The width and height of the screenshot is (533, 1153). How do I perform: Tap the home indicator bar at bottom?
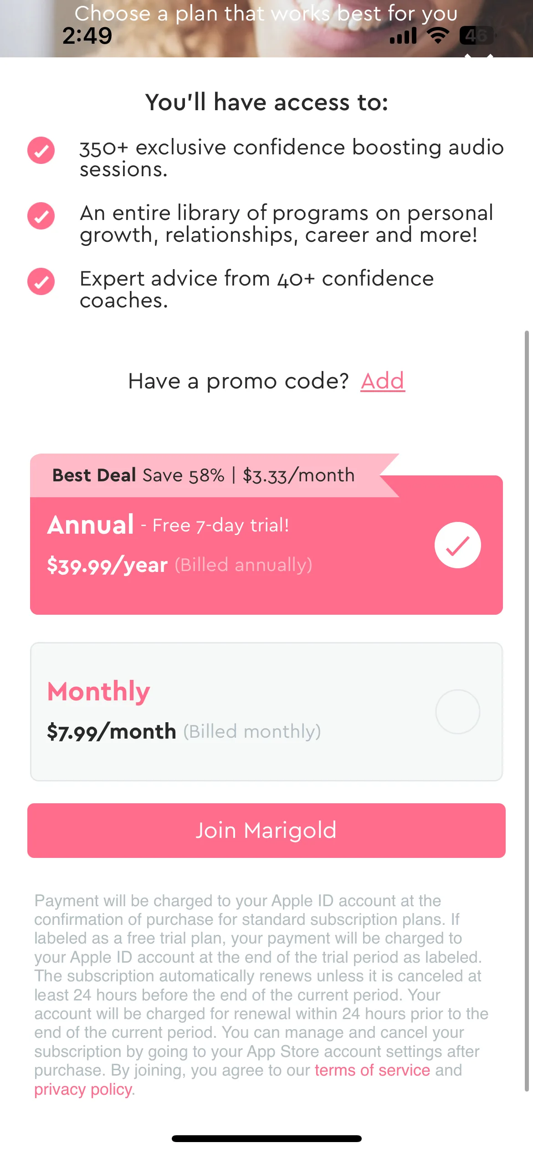click(x=266, y=1138)
